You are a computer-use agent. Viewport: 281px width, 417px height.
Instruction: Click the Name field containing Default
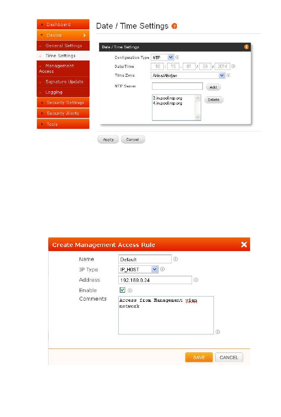(x=145, y=259)
